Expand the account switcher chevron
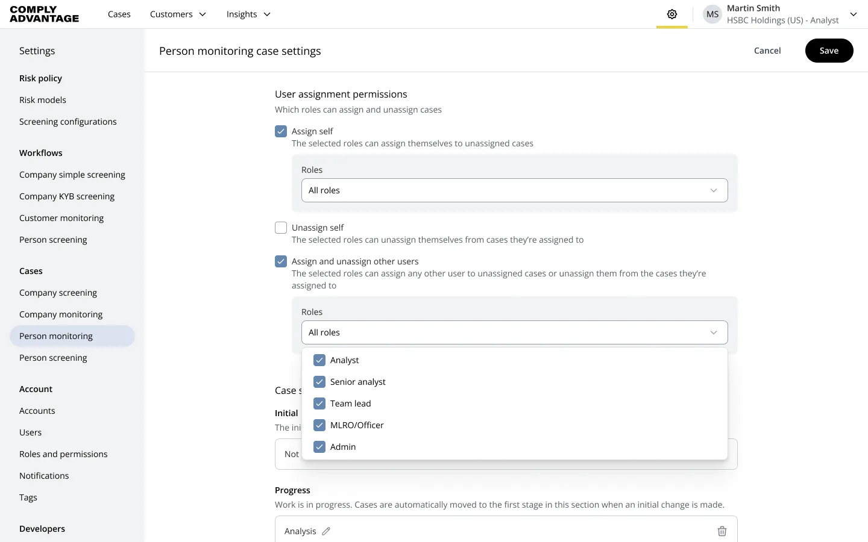Viewport: 868px width, 542px height. [854, 14]
